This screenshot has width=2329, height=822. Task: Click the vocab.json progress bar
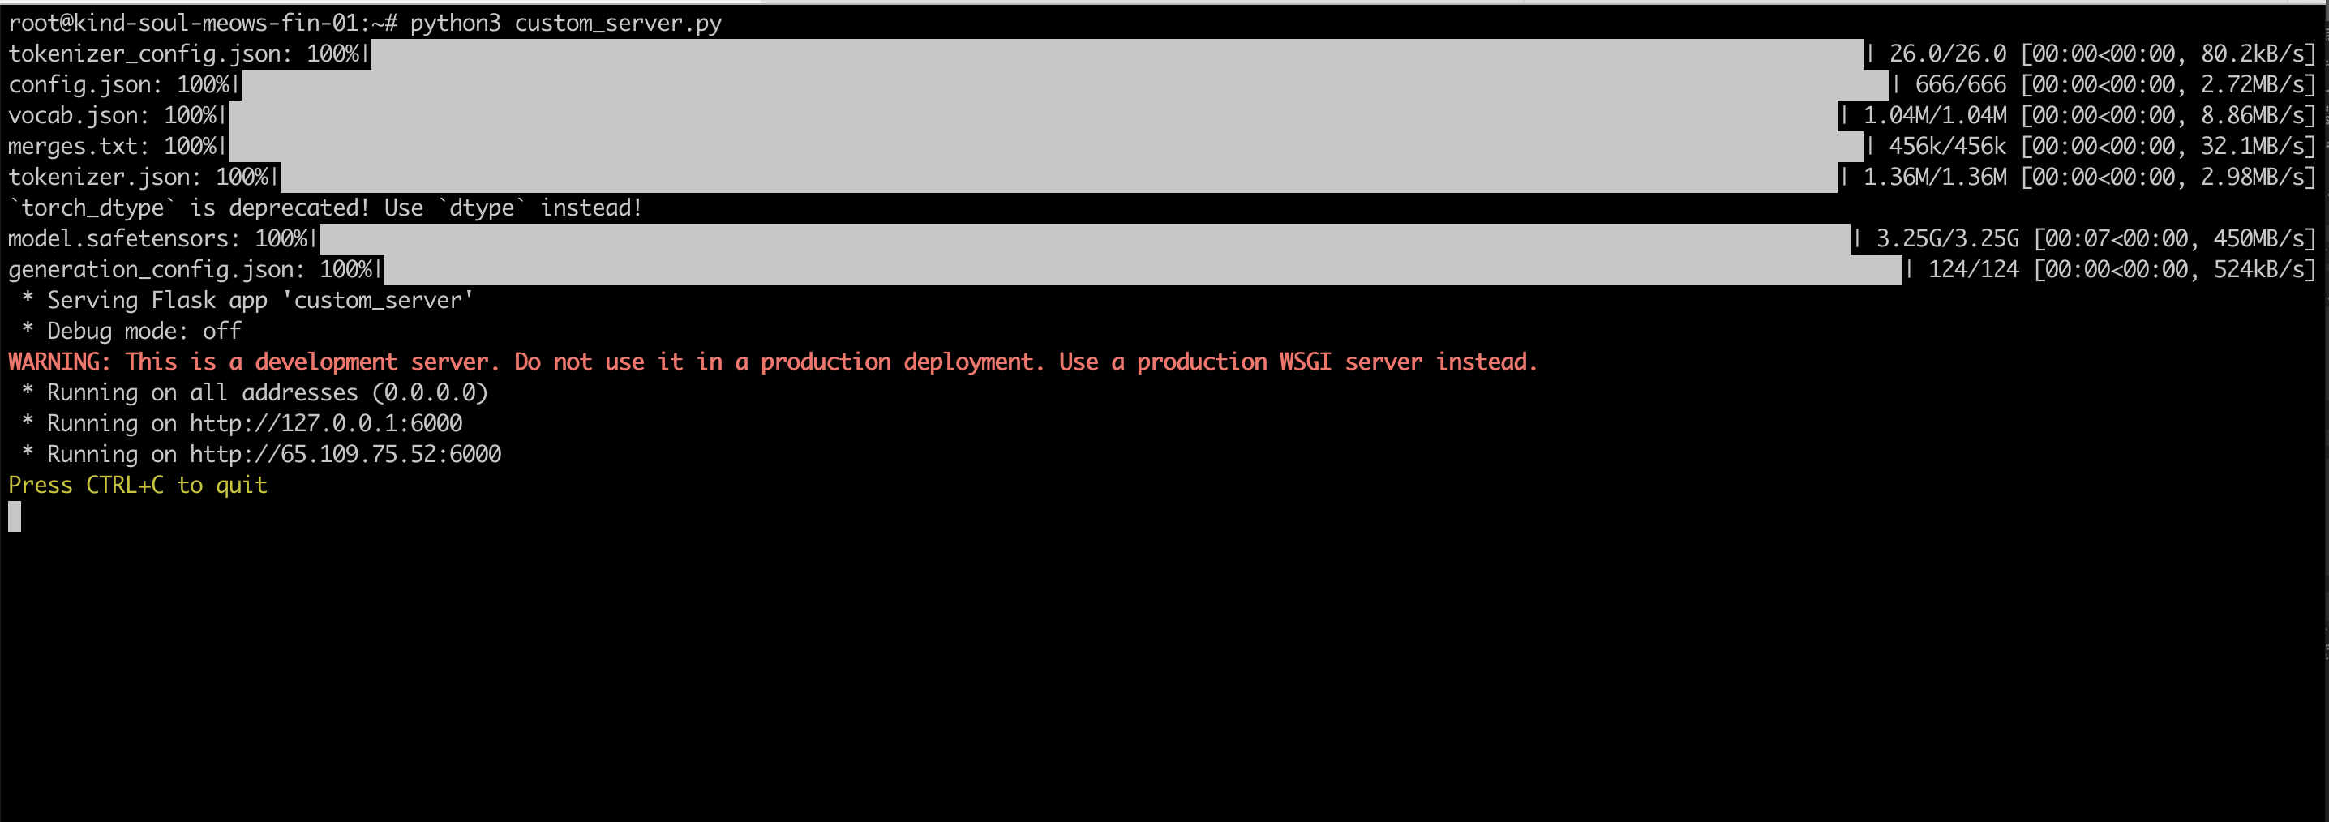pos(1032,116)
